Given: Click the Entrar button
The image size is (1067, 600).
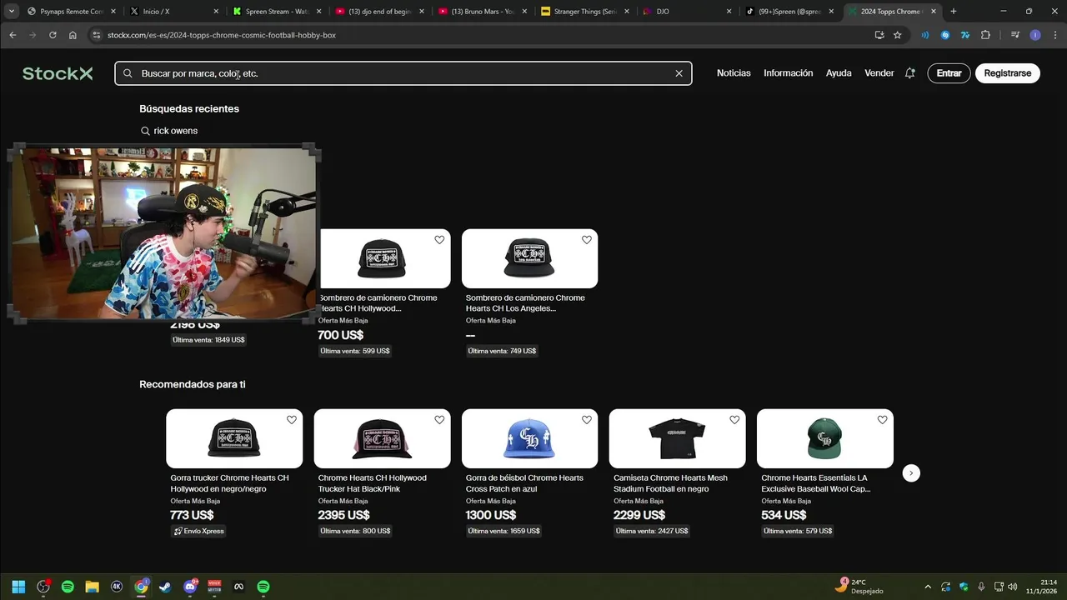Looking at the screenshot, I should pyautogui.click(x=949, y=73).
